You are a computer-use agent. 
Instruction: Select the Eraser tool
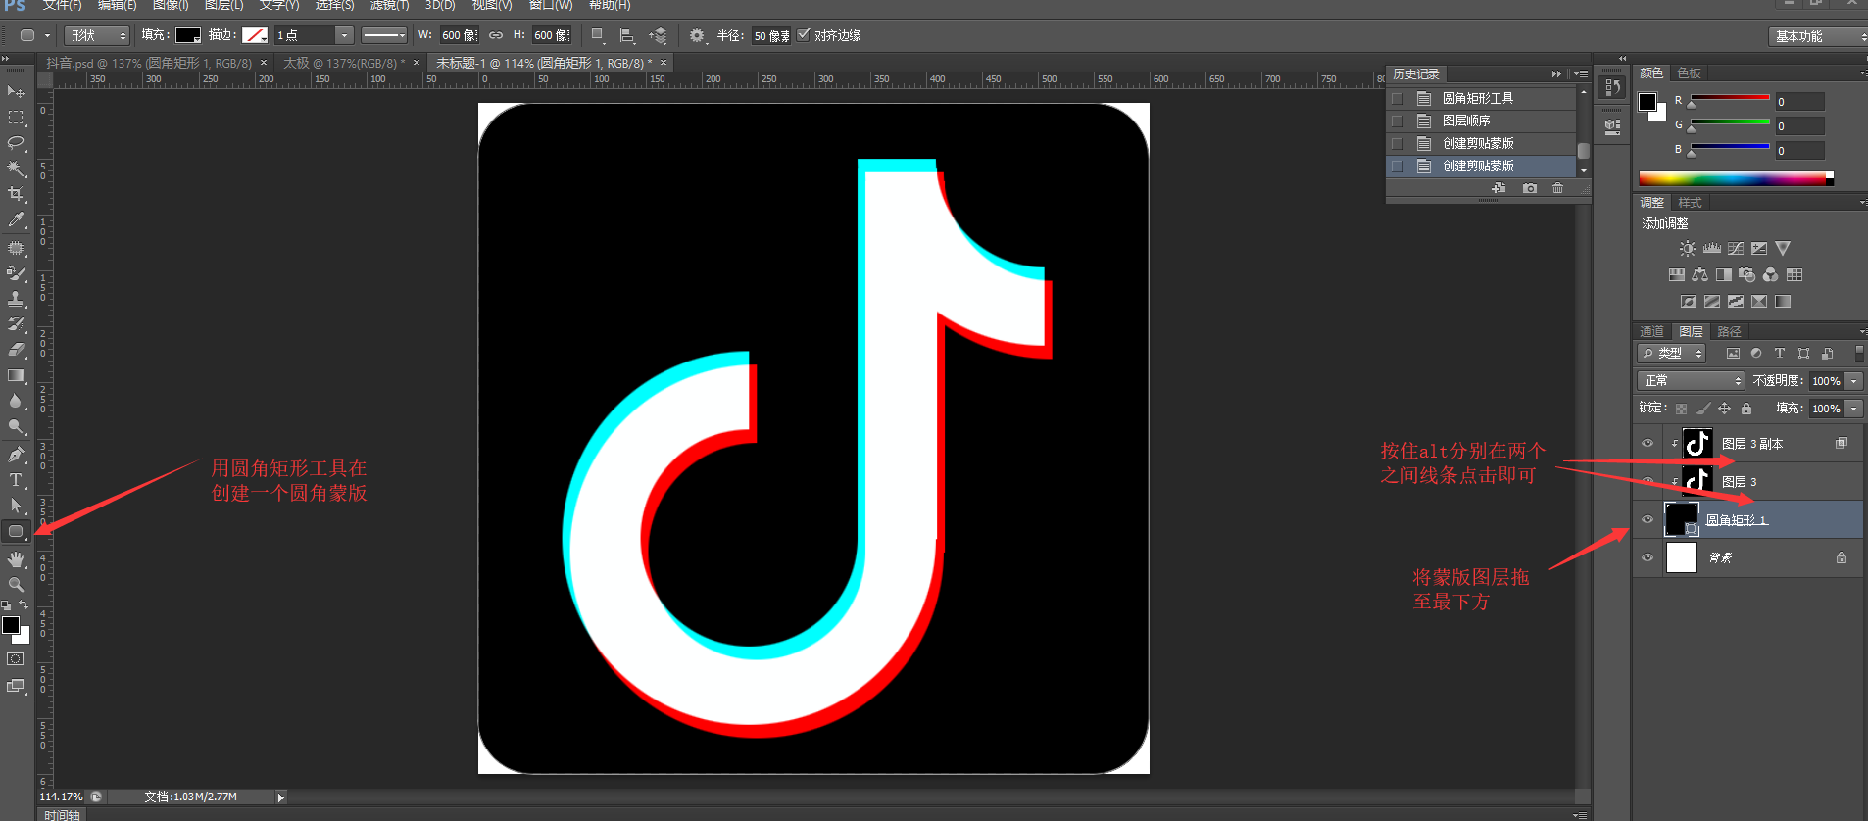click(x=16, y=350)
